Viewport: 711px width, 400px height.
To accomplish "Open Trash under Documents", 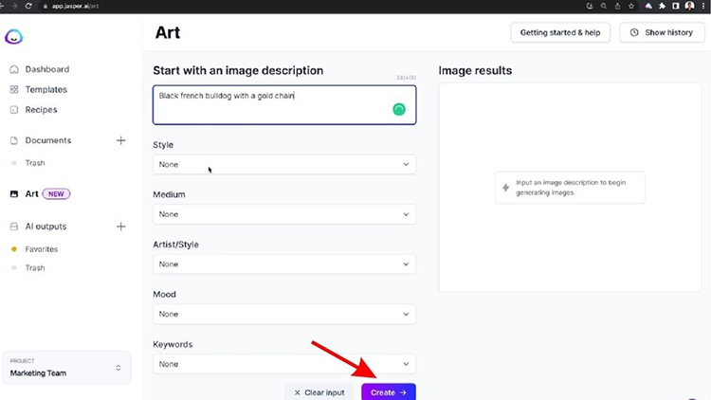I will click(35, 163).
